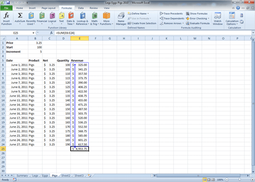The width and height of the screenshot is (255, 182).
Task: Click in the formula bar input
Action: click(x=153, y=33)
